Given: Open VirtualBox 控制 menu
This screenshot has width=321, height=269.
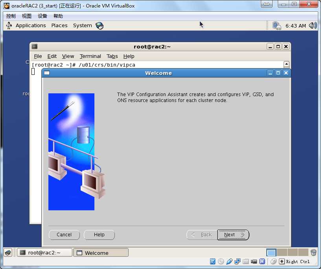Looking at the screenshot, I should point(11,16).
